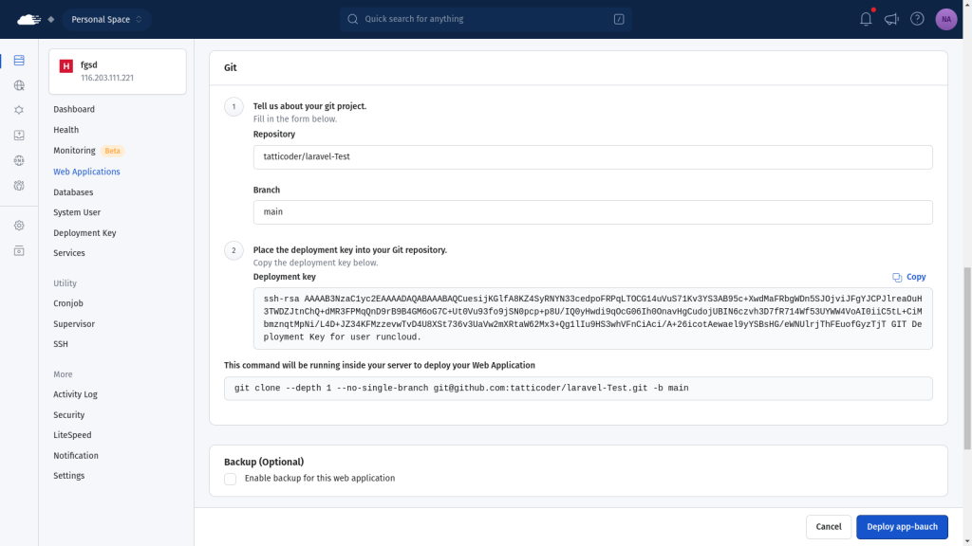Go to Cronjob under Utility
The height and width of the screenshot is (546, 972).
point(68,303)
